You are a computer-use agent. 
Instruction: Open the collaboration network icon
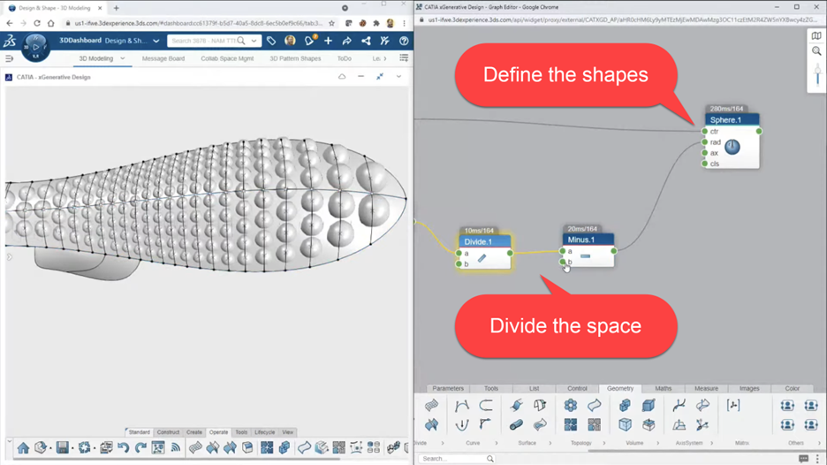[366, 41]
